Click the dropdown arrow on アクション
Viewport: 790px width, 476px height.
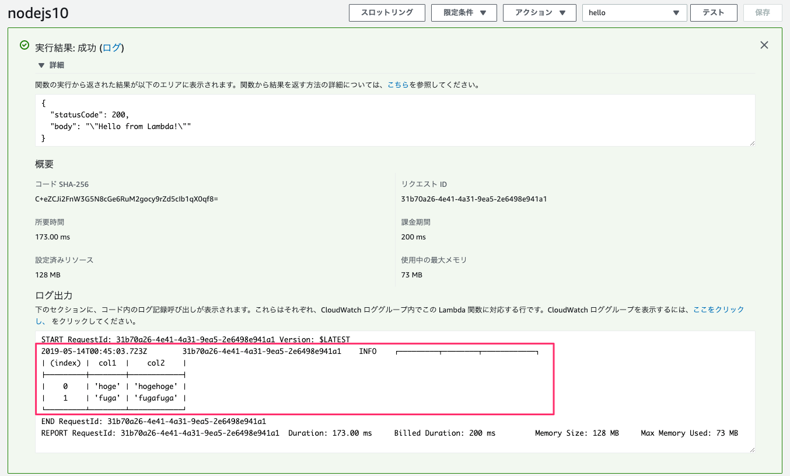(x=561, y=12)
